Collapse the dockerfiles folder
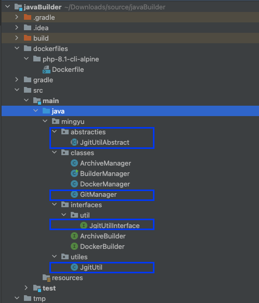259x303 pixels. (x=17, y=48)
